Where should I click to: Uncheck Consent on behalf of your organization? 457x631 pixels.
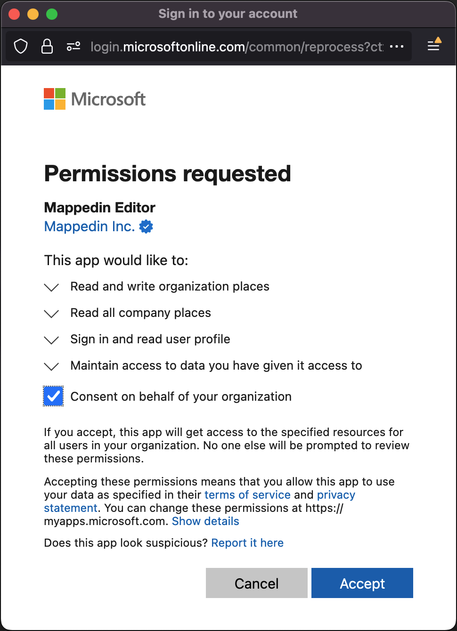tap(53, 396)
